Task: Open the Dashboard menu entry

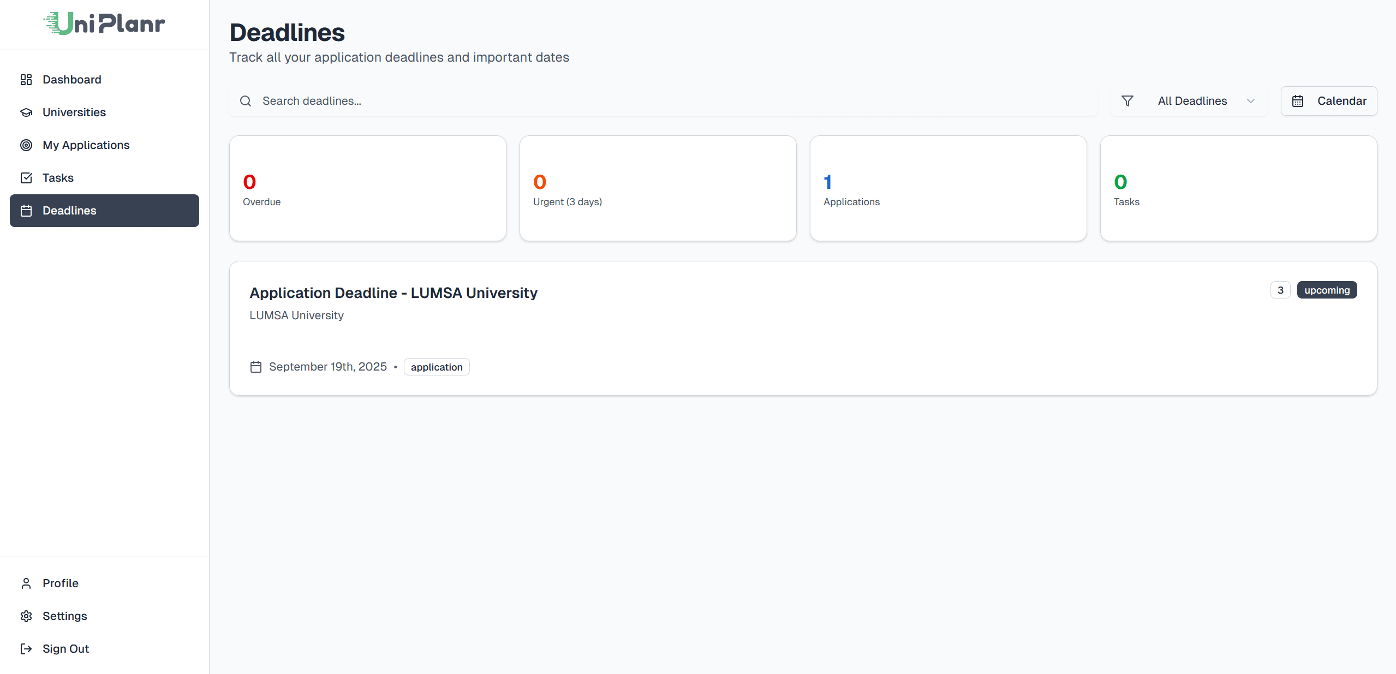Action: click(x=71, y=79)
